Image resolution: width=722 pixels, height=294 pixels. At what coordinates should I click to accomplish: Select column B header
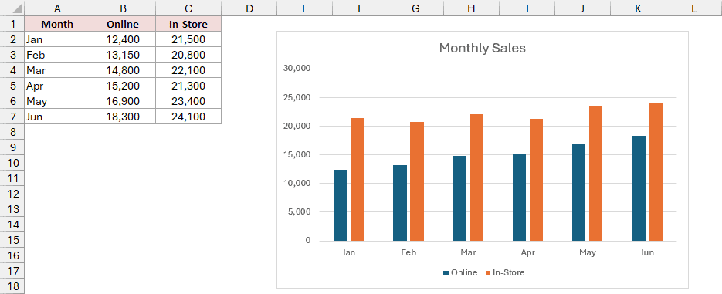[x=123, y=8]
